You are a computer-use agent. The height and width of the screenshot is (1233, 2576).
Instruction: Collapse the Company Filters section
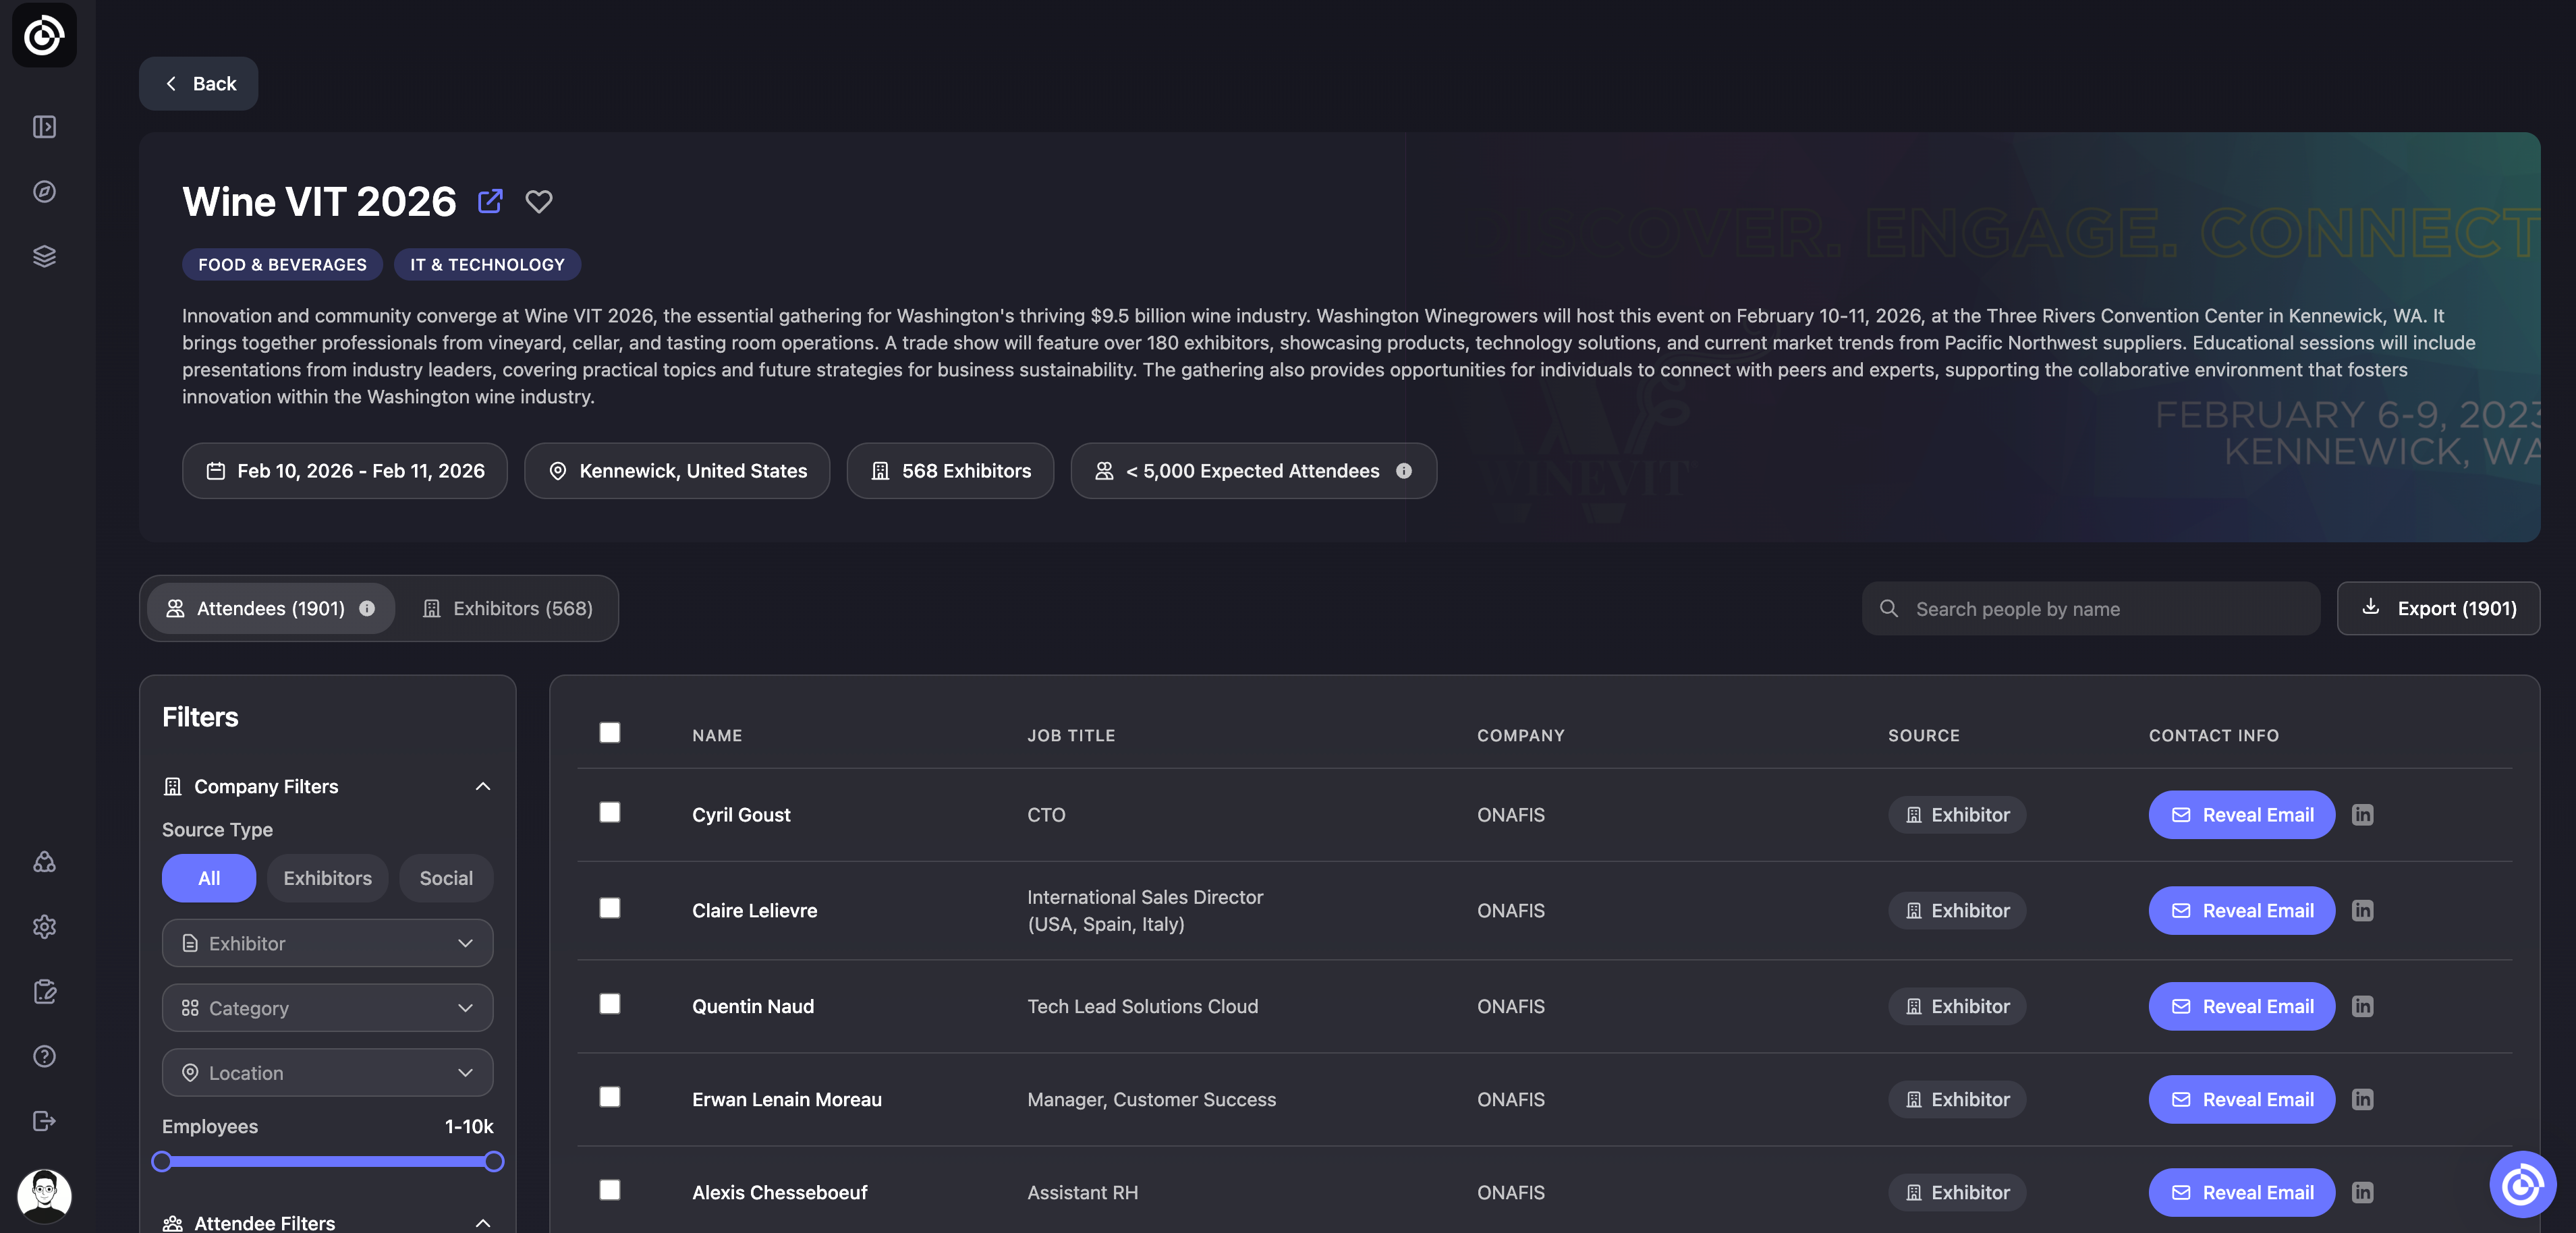coord(483,787)
